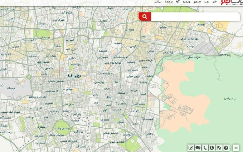Open the edit map pencil icon

point(191,148)
